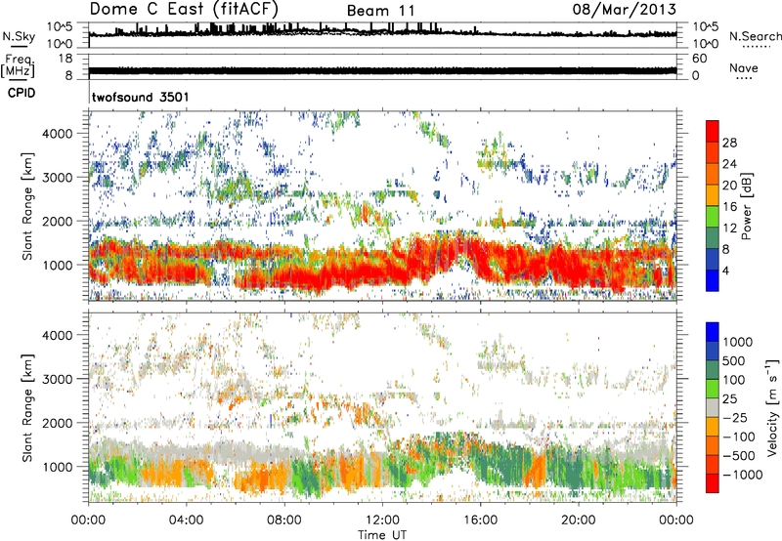Click the red top segment of Power colorbar

point(713,129)
